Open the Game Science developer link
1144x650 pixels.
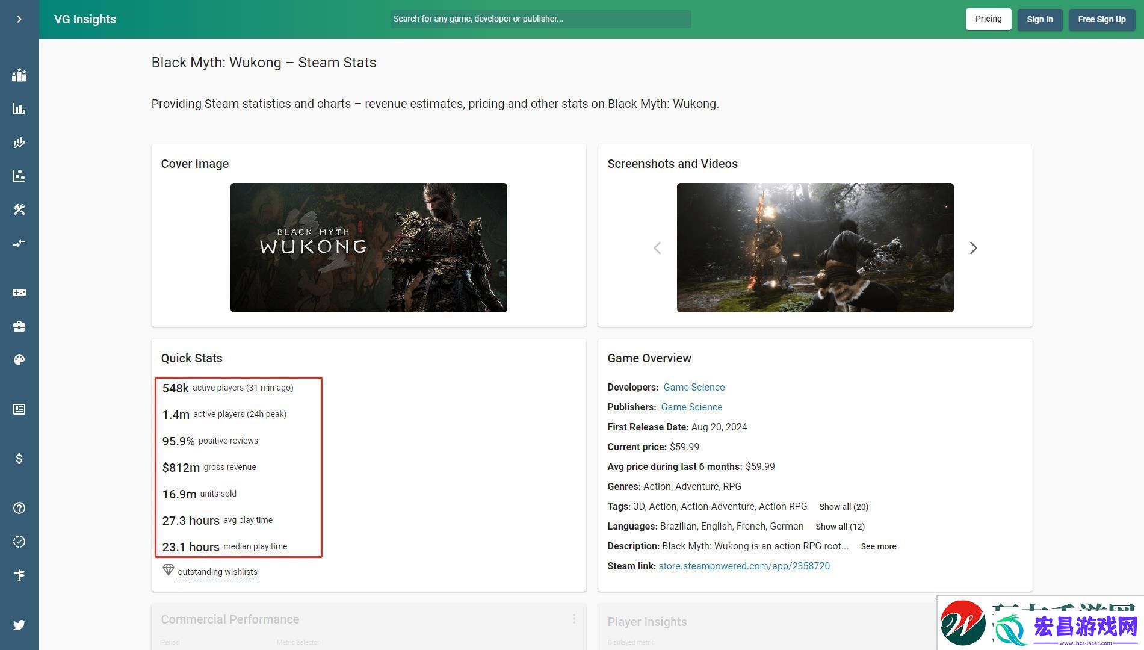point(694,387)
